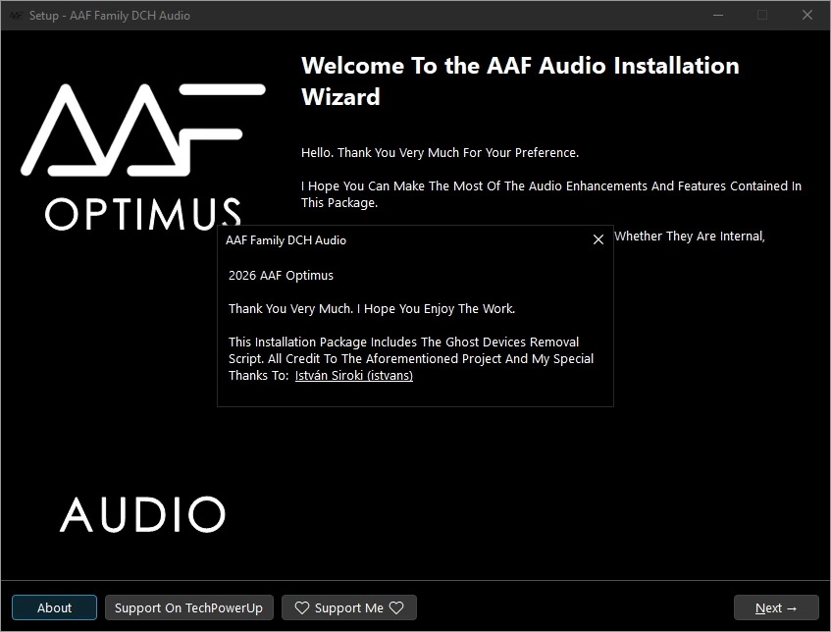
Task: Open Support On TechPowerUp
Action: 188,607
